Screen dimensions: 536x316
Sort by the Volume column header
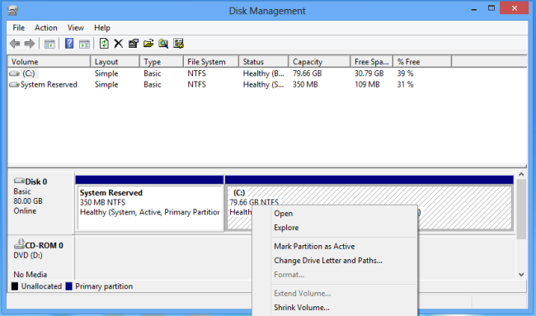click(x=49, y=62)
